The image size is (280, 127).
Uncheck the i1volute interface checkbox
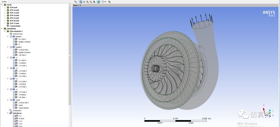[14, 118]
